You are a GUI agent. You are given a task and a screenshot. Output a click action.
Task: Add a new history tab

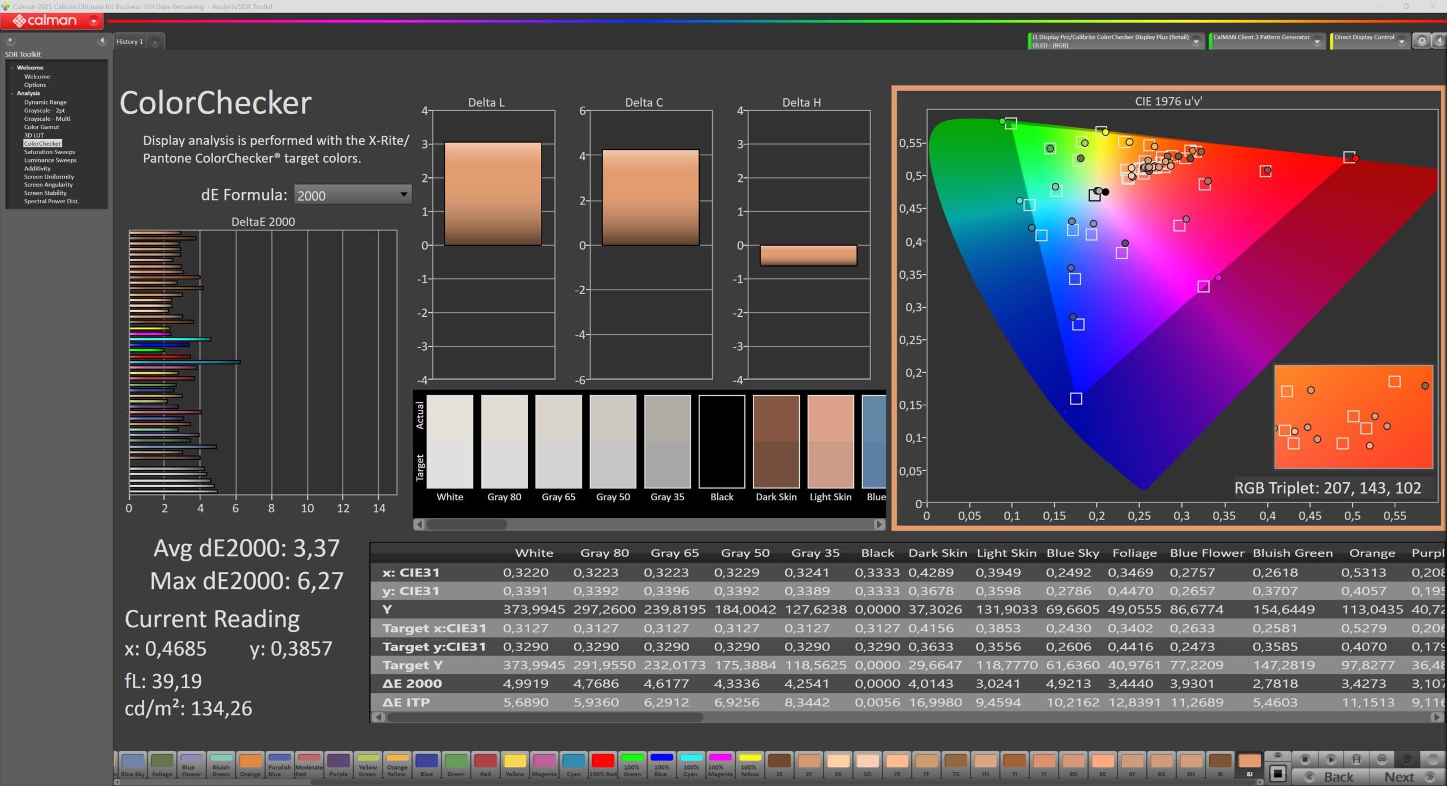155,42
